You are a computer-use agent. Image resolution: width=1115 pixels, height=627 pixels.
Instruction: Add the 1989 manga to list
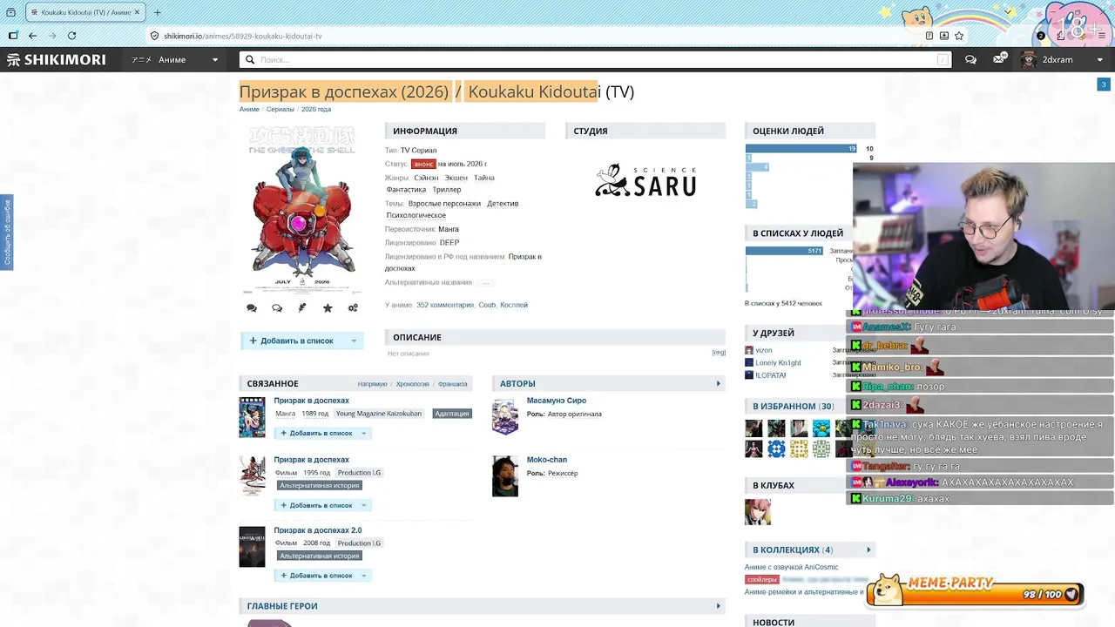coord(315,433)
